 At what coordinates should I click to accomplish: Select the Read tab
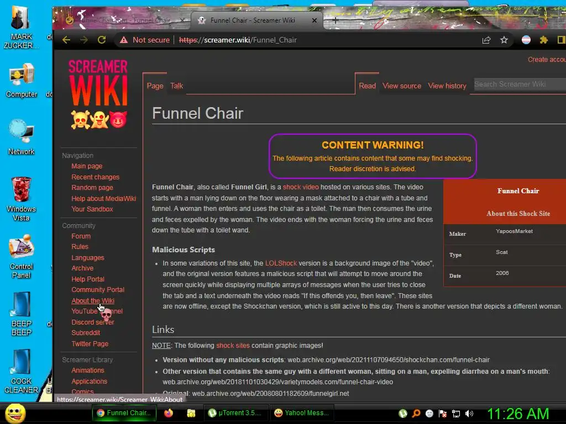[x=367, y=86]
